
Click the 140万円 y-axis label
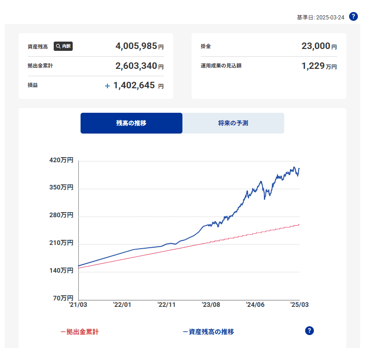click(x=62, y=270)
